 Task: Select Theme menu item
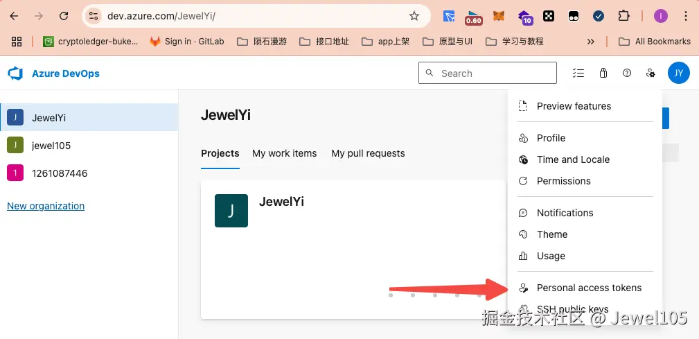click(585, 234)
